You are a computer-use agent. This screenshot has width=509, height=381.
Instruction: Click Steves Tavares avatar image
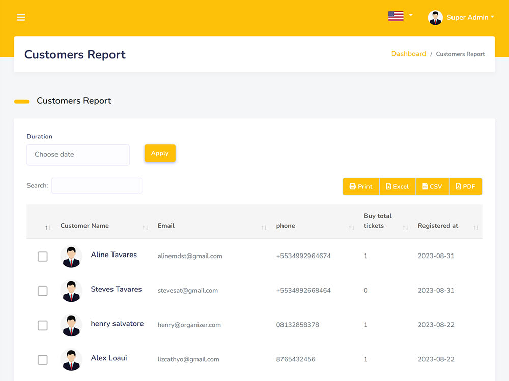pyautogui.click(x=71, y=291)
